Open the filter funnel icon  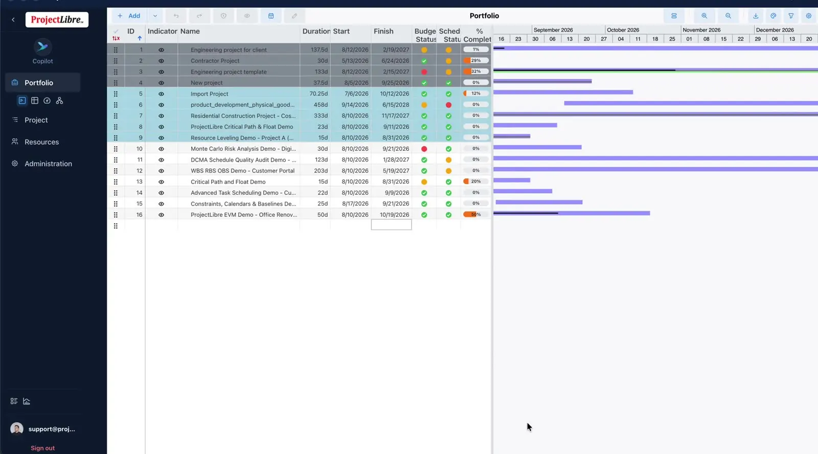click(791, 16)
